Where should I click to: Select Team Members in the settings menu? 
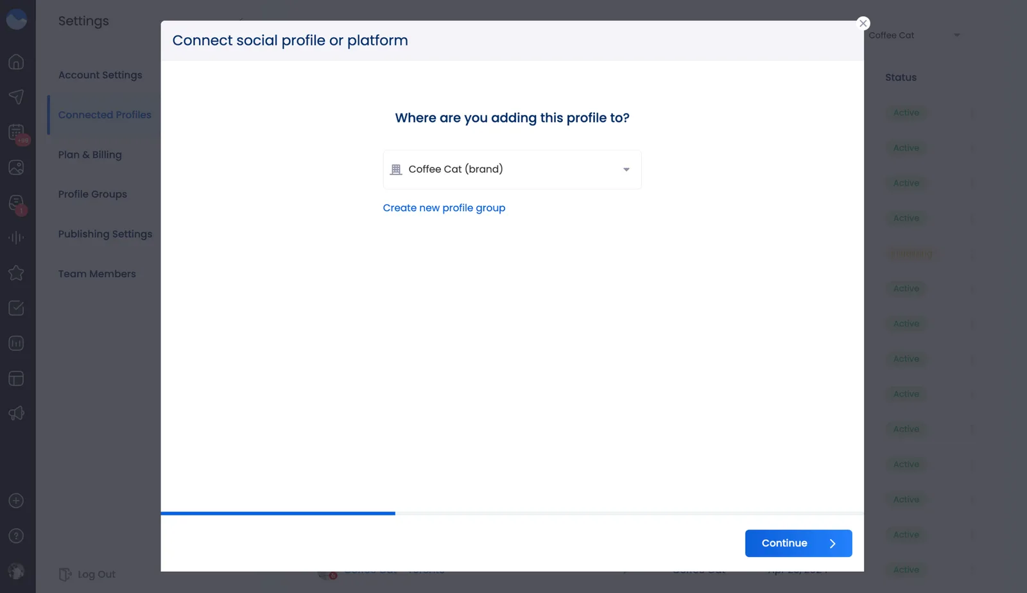[x=97, y=274]
